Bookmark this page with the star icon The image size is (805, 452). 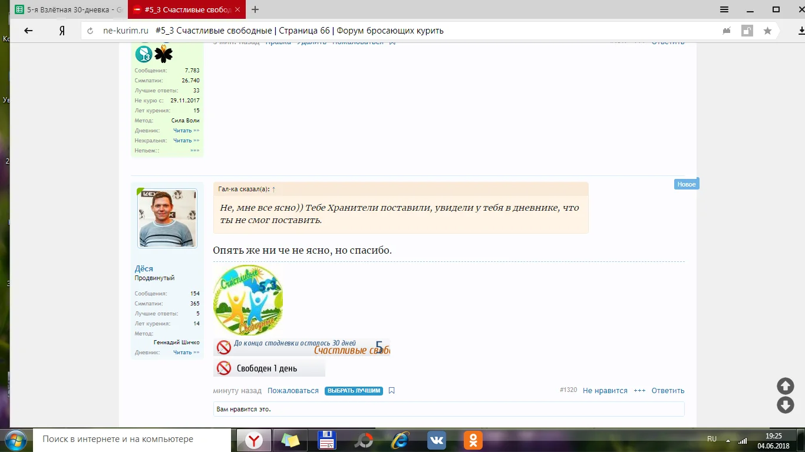767,31
